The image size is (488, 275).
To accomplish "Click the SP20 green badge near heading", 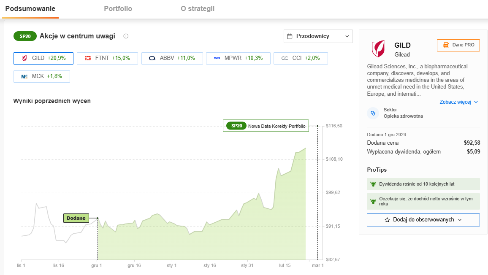I will coord(25,36).
